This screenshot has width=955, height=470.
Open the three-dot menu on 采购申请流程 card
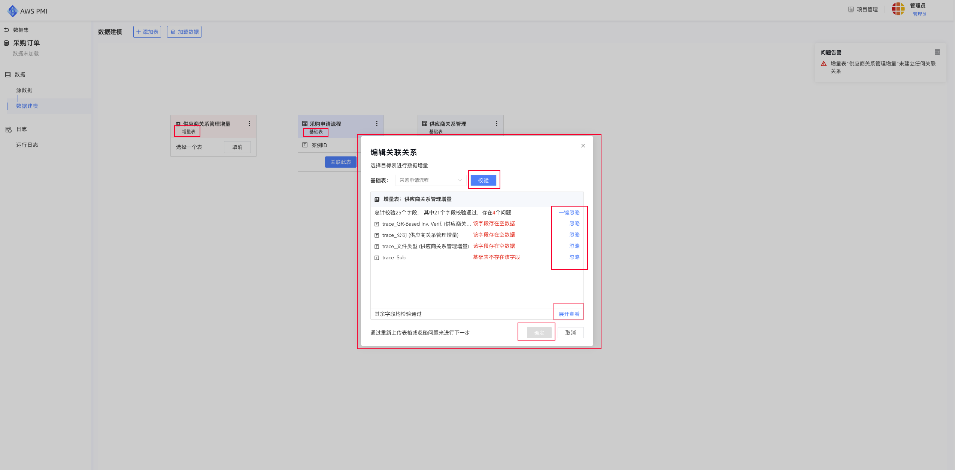[377, 123]
